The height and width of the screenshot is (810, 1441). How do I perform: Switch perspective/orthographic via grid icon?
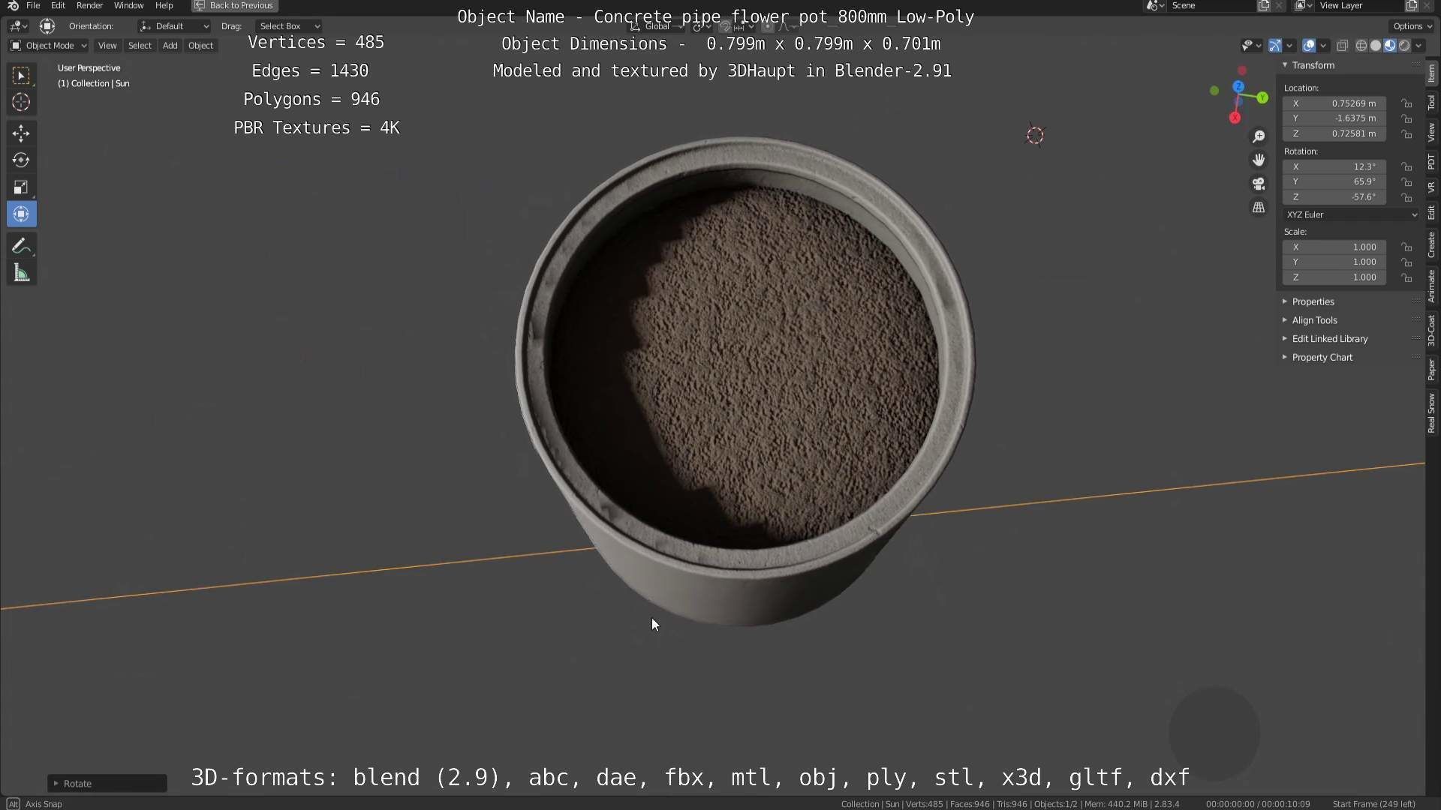click(x=1259, y=208)
